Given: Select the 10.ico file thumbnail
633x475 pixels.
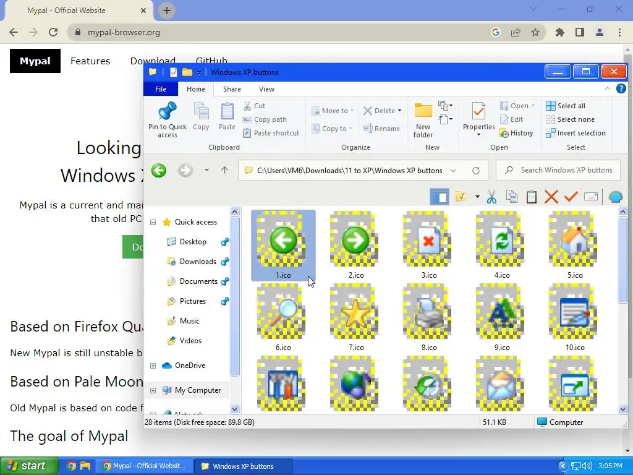Looking at the screenshot, I should point(574,317).
